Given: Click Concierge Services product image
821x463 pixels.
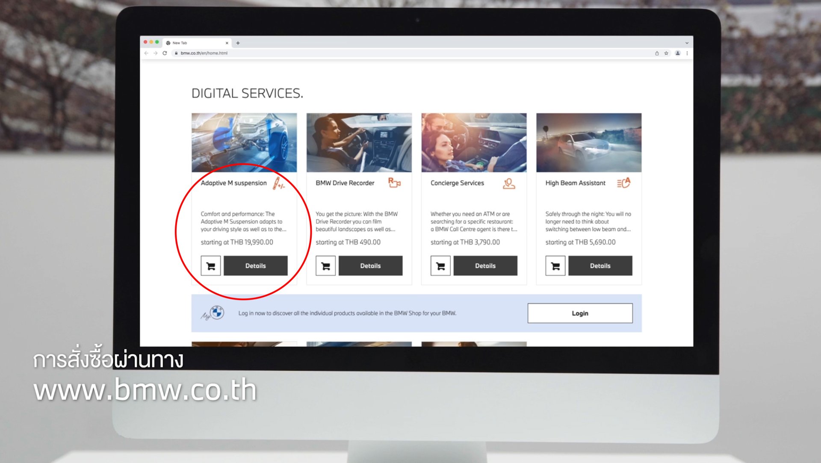Looking at the screenshot, I should point(474,142).
